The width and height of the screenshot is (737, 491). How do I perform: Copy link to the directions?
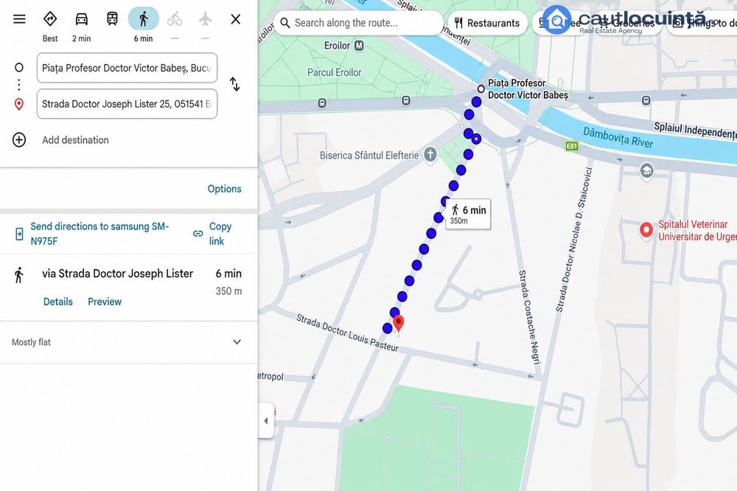[212, 234]
